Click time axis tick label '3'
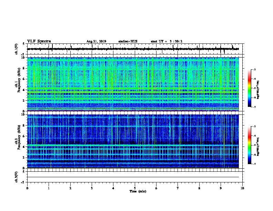This screenshot has width=273, height=211. pos(92,188)
